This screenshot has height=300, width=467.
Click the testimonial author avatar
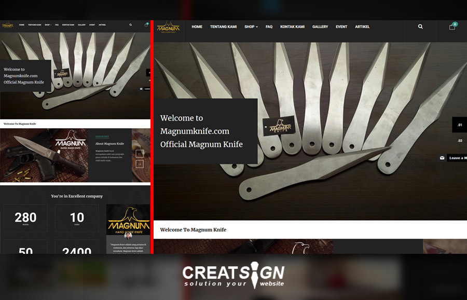[128, 236]
